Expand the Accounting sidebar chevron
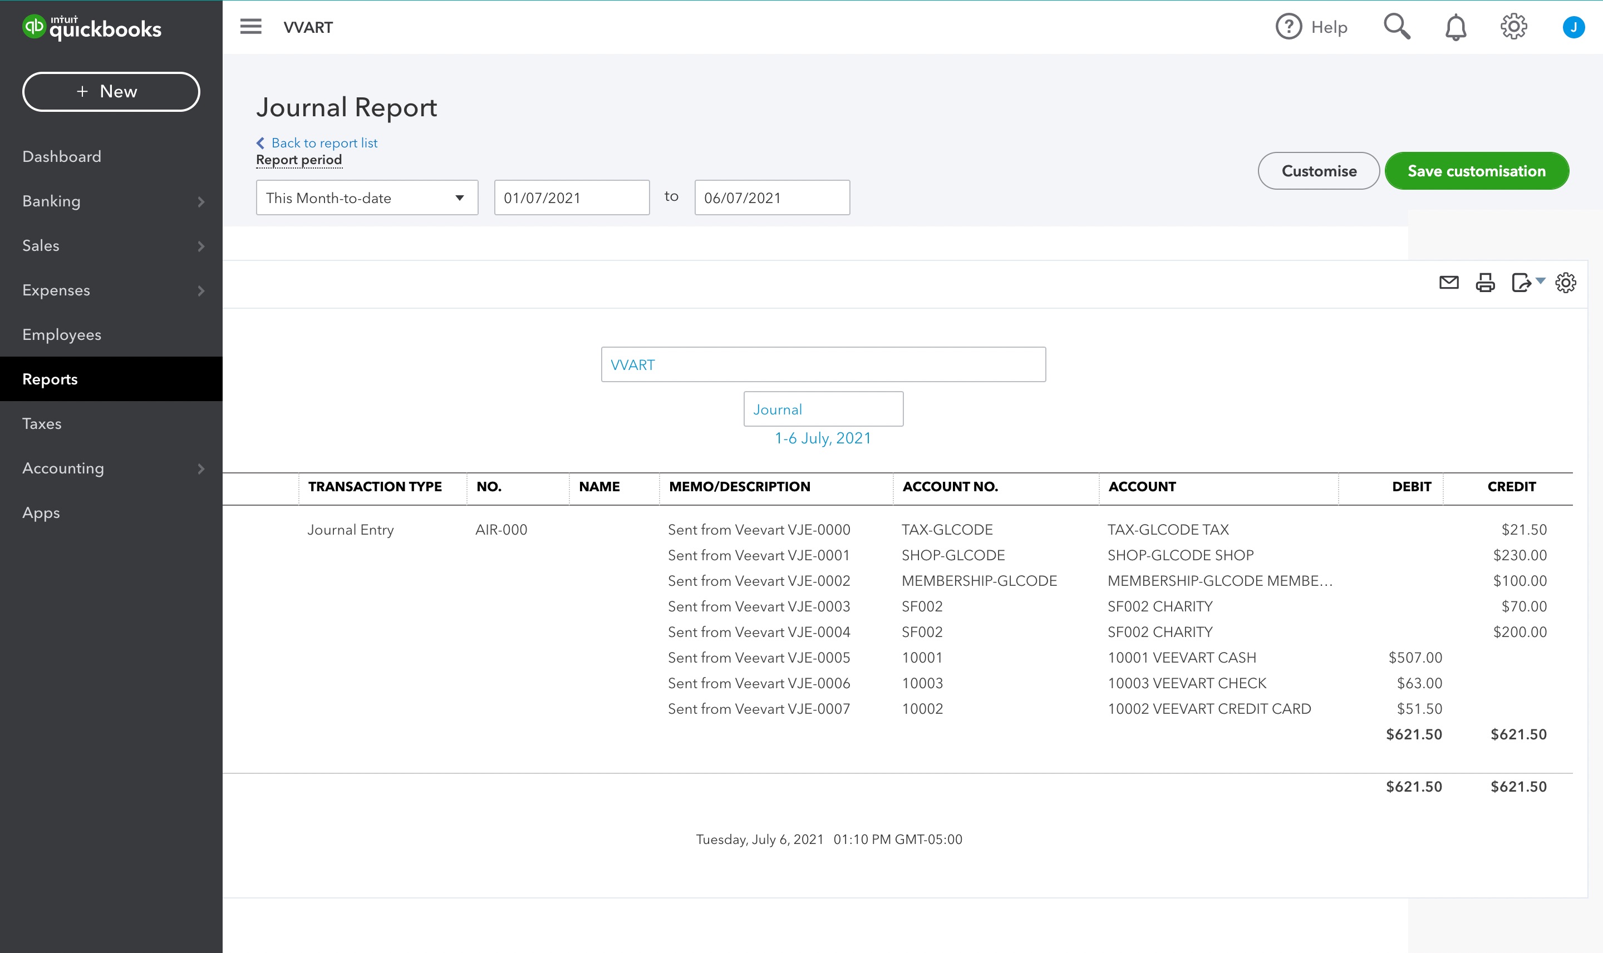 coord(201,468)
